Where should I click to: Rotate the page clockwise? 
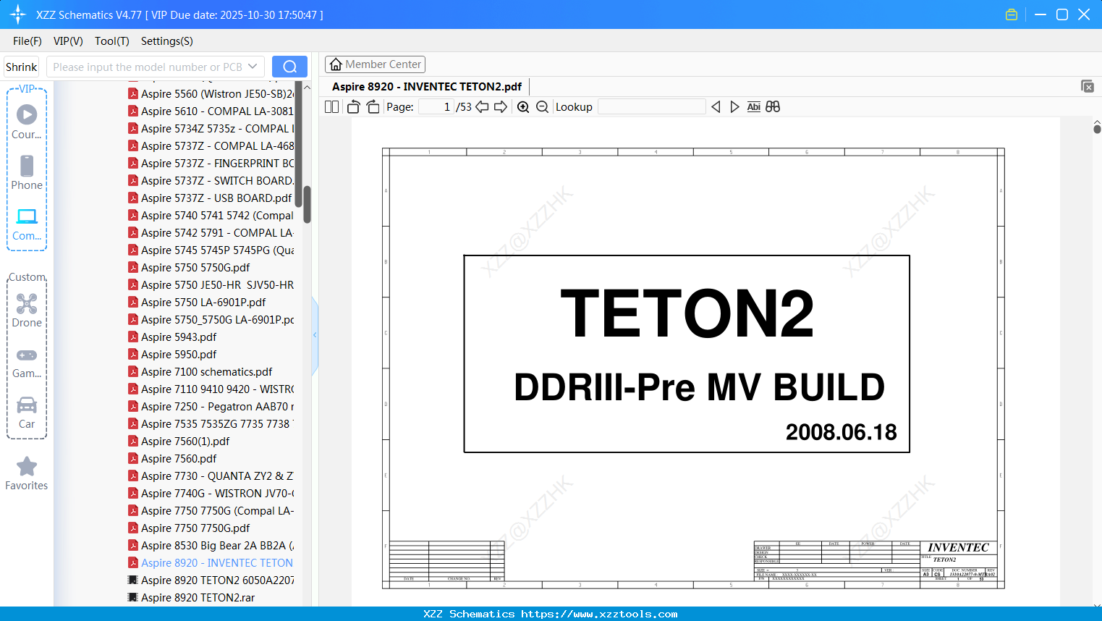point(373,106)
